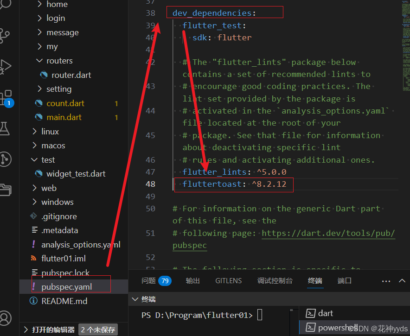Image resolution: width=410 pixels, height=336 pixels.
Task: Switch to 调试控制台 debug console tab
Action: pos(275,280)
